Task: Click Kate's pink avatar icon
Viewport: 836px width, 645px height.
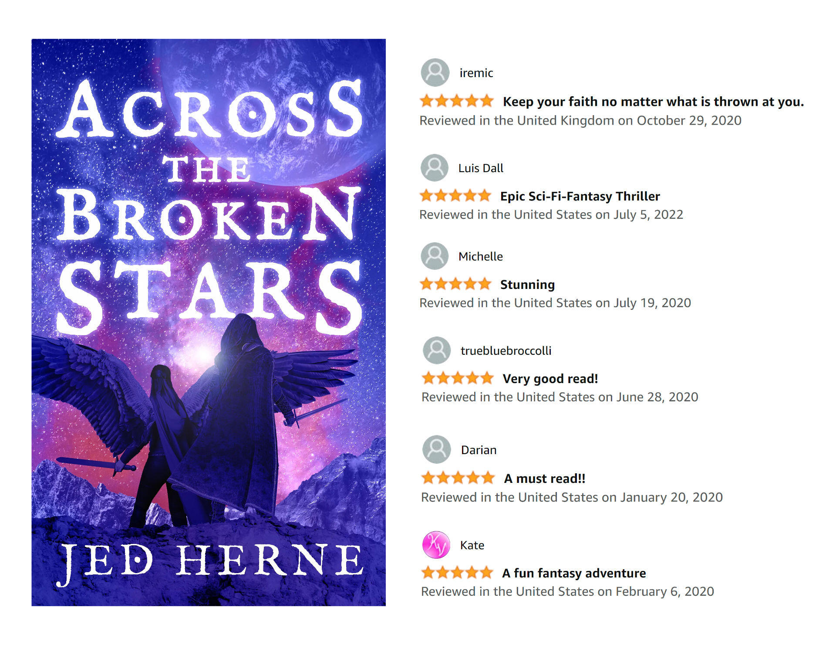Action: coord(436,545)
